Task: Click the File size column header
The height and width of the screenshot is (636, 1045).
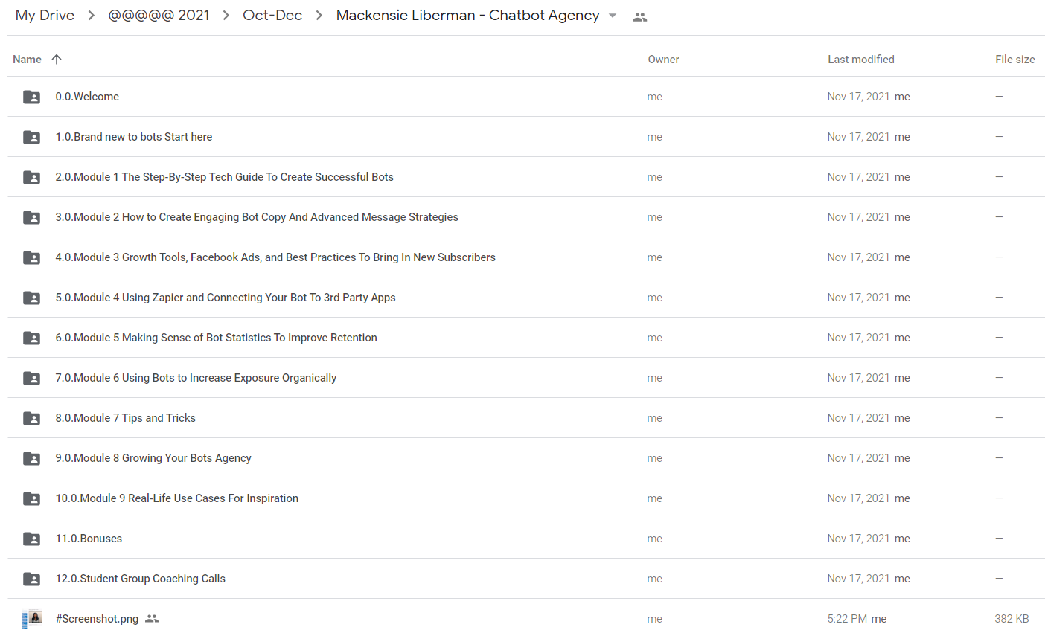Action: pyautogui.click(x=1015, y=60)
